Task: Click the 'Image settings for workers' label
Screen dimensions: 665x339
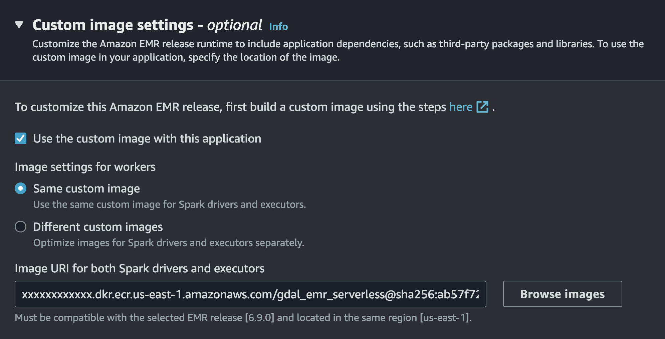Action: [85, 167]
